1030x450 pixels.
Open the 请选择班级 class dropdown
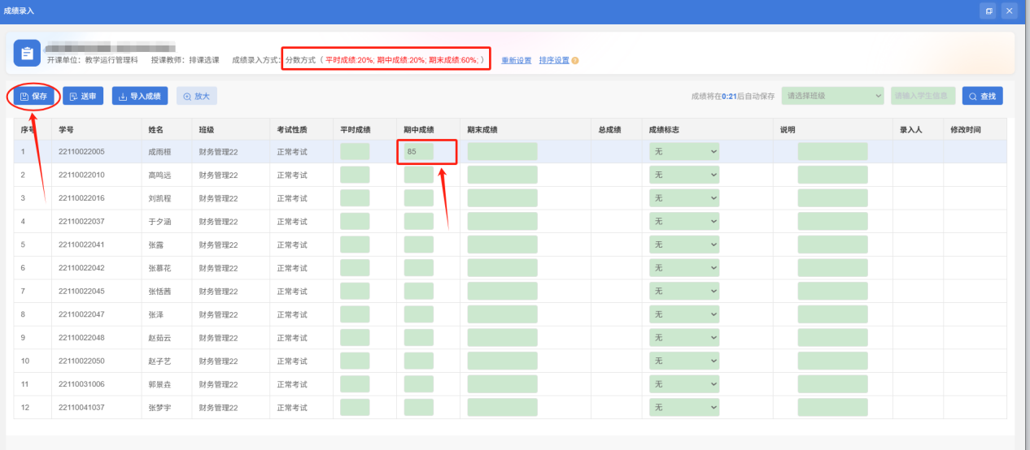click(x=832, y=96)
